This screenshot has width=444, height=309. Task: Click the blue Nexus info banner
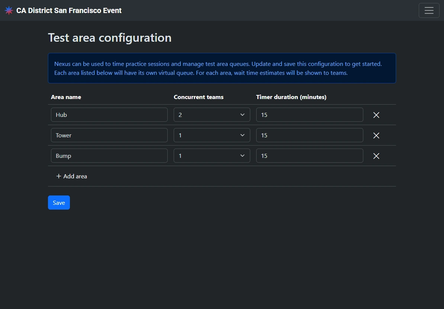[222, 68]
